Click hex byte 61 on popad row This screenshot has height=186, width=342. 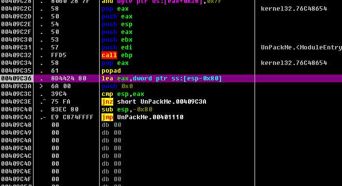click(x=55, y=71)
